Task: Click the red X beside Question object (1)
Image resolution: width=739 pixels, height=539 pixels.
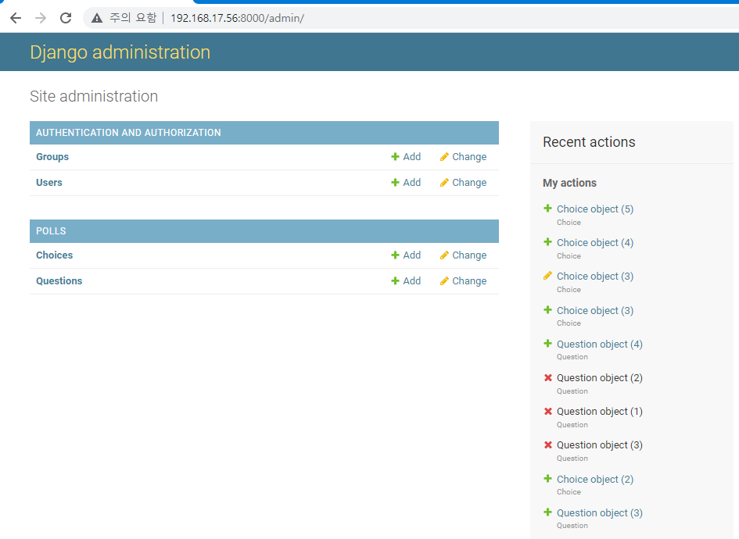Action: click(547, 412)
